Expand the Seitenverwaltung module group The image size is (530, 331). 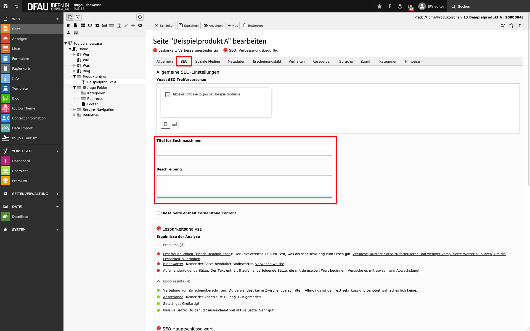(x=30, y=194)
